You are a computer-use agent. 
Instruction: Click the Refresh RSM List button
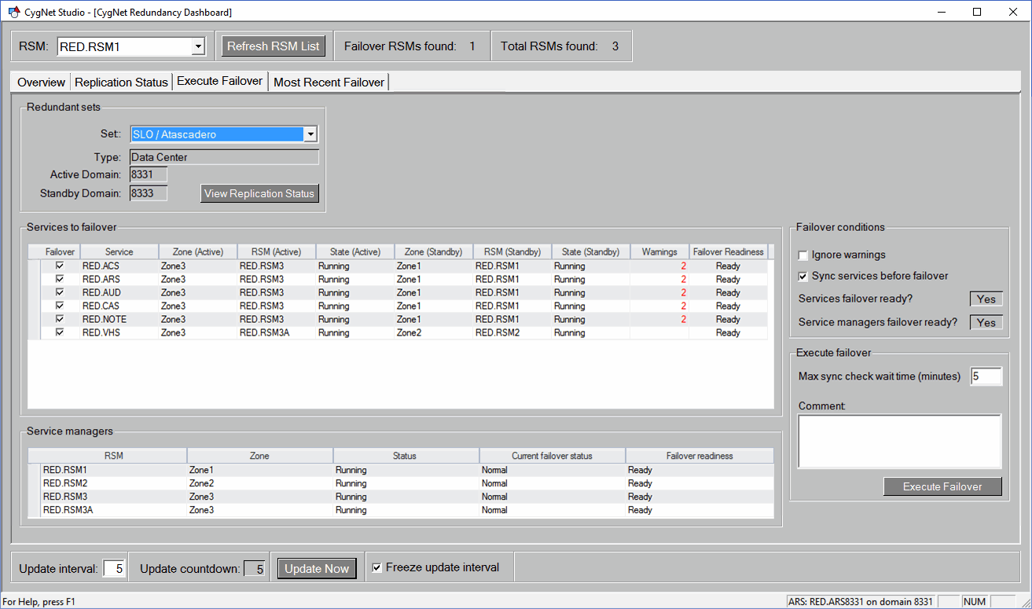tap(274, 46)
